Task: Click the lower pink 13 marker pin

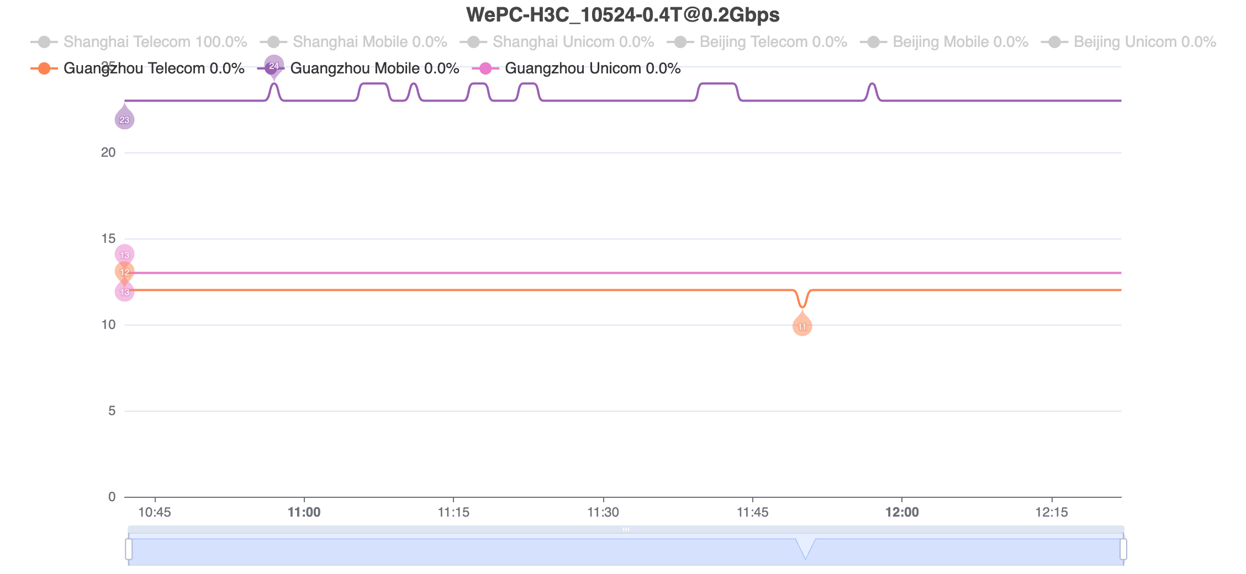Action: (x=124, y=291)
